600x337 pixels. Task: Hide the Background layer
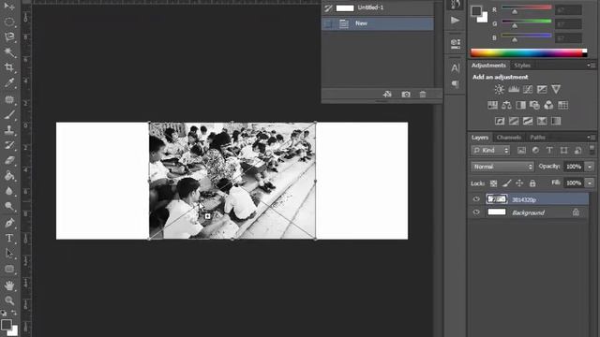[x=476, y=212]
